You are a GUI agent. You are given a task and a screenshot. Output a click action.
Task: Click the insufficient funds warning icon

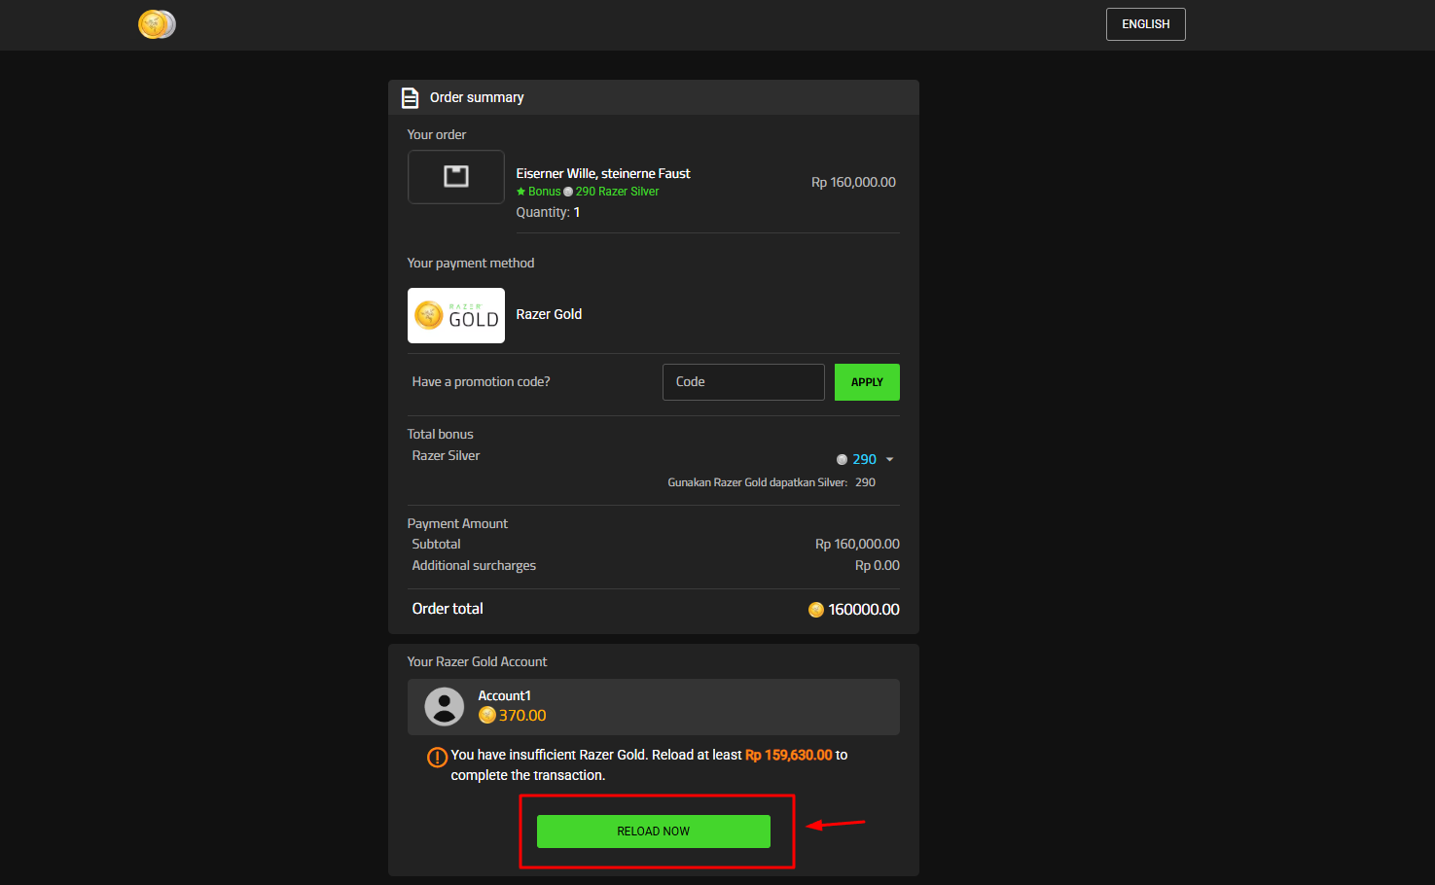(x=438, y=757)
